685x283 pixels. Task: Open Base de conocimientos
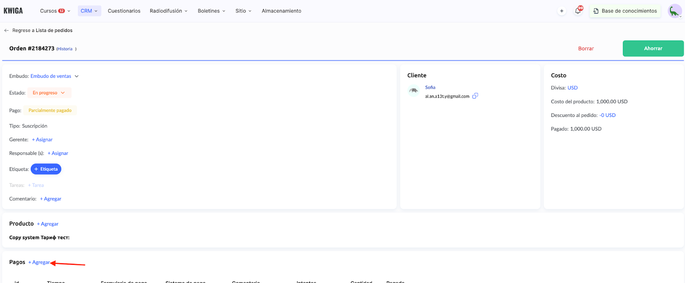[625, 11]
